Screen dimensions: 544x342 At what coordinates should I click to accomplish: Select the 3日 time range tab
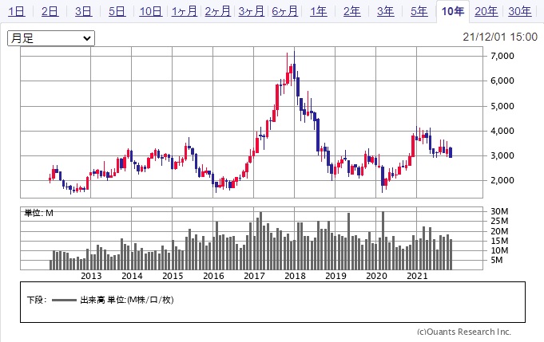(84, 11)
